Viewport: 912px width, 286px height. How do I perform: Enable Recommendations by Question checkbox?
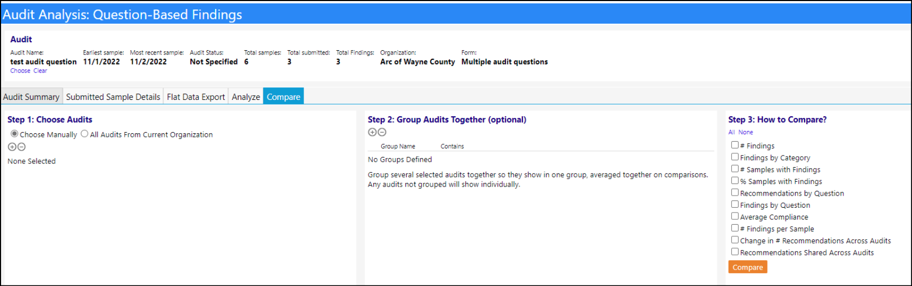coord(735,192)
